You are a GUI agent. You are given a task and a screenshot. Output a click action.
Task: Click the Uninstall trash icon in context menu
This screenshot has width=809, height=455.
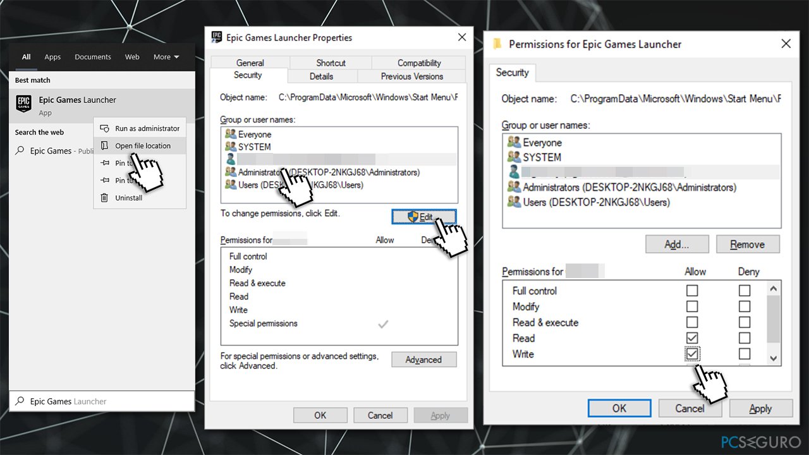105,198
